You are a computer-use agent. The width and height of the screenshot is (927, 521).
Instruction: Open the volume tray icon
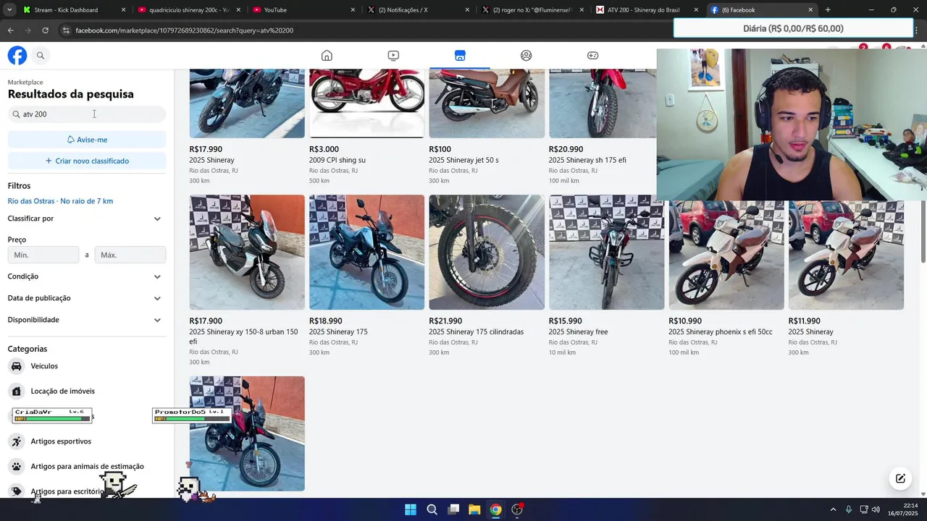[876, 509]
